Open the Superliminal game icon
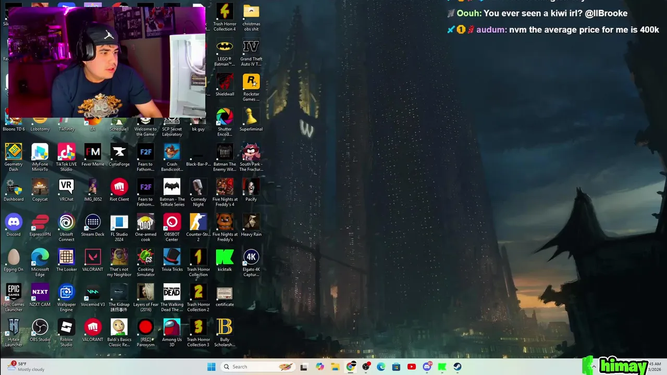Viewport: 667px width, 375px height. pyautogui.click(x=251, y=120)
